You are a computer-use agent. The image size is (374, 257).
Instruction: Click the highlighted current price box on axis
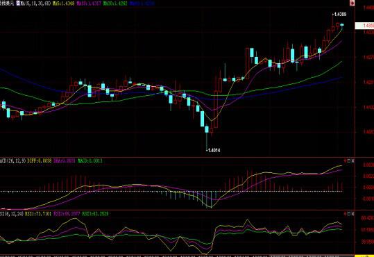point(364,26)
